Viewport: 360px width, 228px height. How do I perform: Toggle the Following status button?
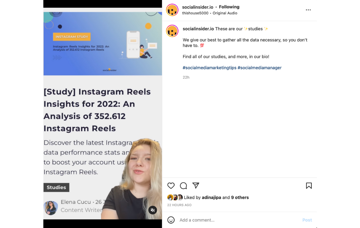pyautogui.click(x=229, y=7)
